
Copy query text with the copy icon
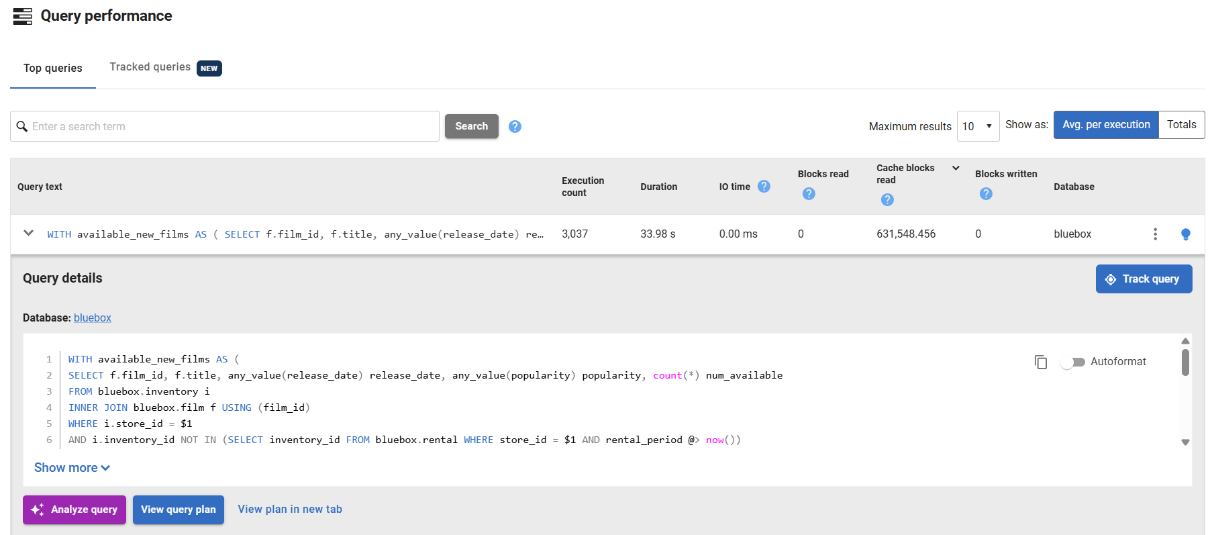(x=1041, y=362)
